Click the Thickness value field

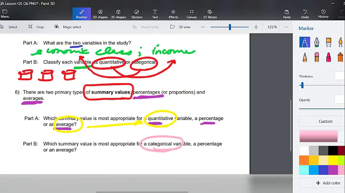click(340, 76)
